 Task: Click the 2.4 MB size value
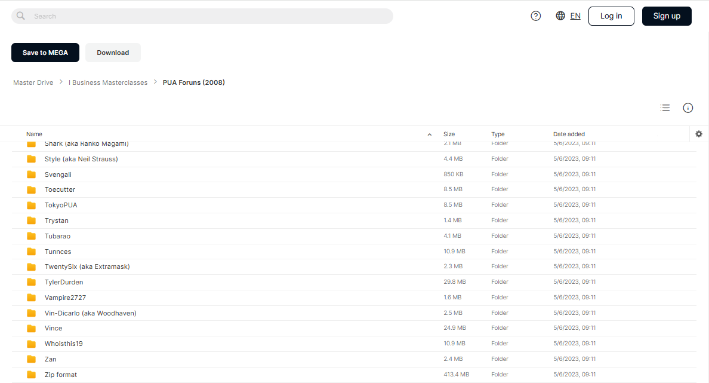(x=453, y=359)
